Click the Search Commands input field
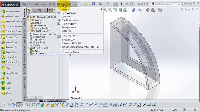Screen dimensions: 200x112 point(166,4)
